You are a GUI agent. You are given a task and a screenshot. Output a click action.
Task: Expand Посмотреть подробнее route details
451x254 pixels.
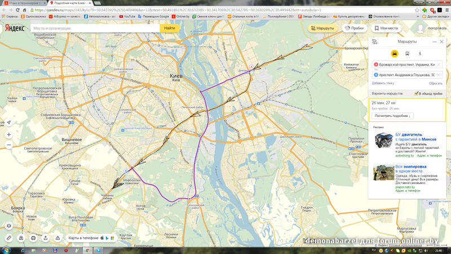392,116
